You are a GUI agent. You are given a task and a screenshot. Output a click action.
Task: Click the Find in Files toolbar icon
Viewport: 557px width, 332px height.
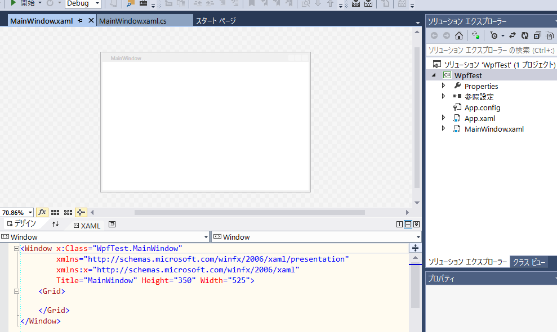click(130, 3)
